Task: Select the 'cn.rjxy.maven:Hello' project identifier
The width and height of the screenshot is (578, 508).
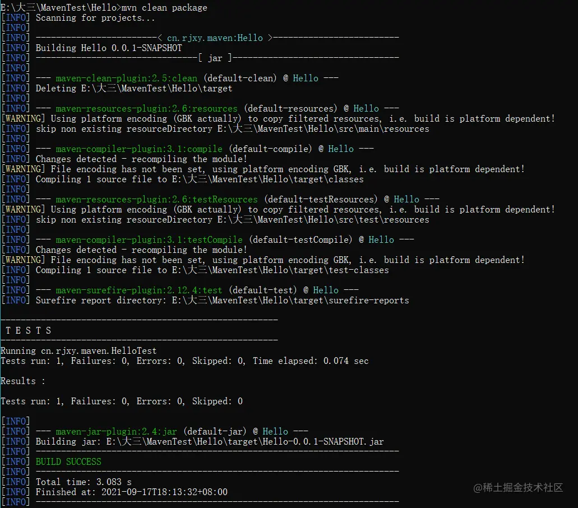Action: (x=215, y=38)
